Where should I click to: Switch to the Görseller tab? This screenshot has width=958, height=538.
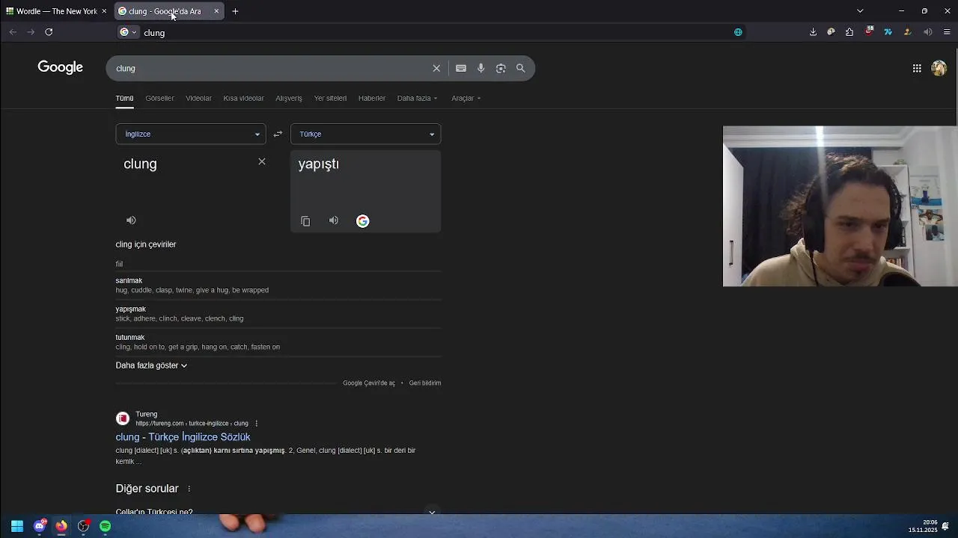pos(159,98)
